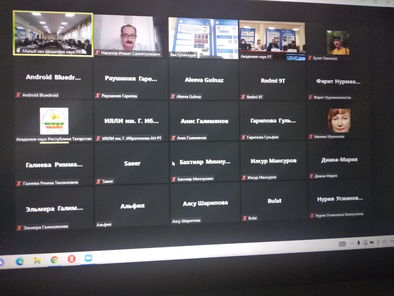The width and height of the screenshot is (394, 296).
Task: Select the Выступающий presentation video tile
Action: [203, 38]
